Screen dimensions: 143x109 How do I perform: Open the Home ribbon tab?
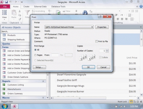(x=16, y=7)
